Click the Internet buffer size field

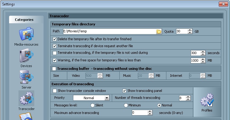pyautogui.click(x=195, y=76)
